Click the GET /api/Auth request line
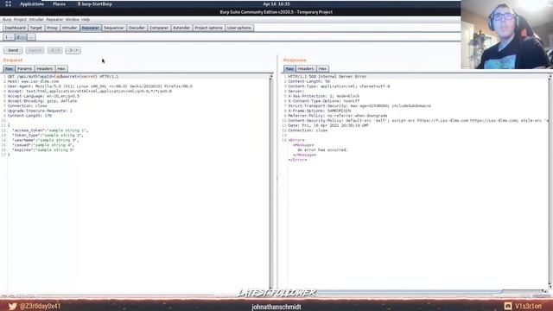Image resolution: width=553 pixels, height=311 pixels. [63, 77]
